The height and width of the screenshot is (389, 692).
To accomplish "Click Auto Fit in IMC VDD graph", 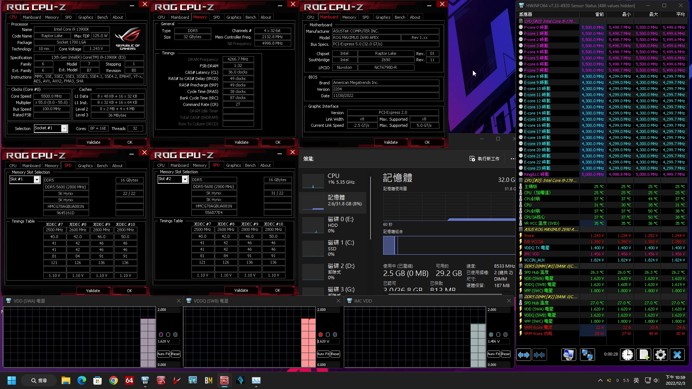I will tap(493, 354).
